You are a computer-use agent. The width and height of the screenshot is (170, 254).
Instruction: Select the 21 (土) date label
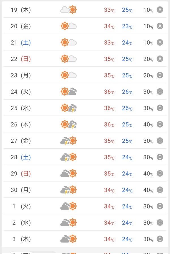click(21, 43)
